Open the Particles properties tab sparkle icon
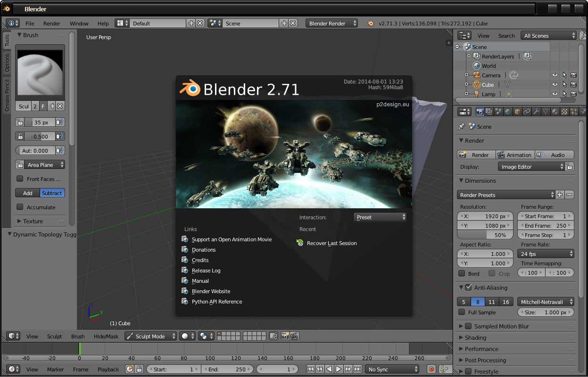Screen dimensions: 588x377 pyautogui.click(x=574, y=112)
